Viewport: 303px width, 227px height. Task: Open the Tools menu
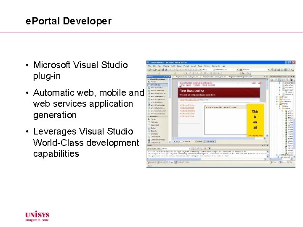point(200,66)
